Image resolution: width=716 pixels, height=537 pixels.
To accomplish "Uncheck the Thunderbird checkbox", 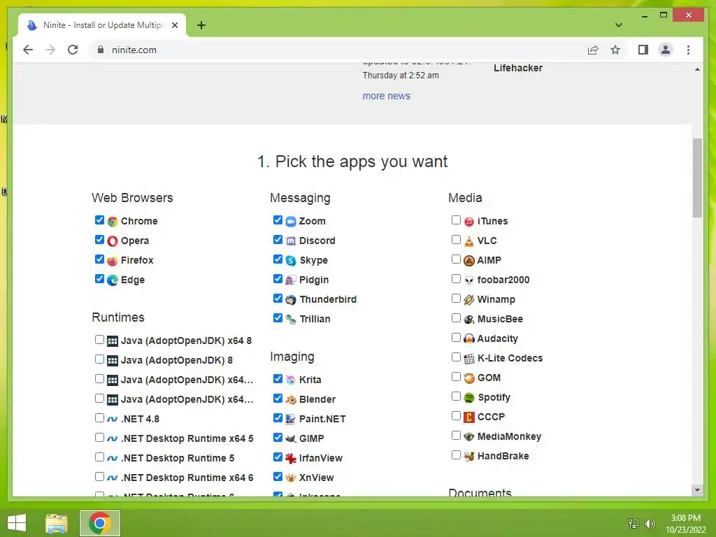I will [278, 298].
